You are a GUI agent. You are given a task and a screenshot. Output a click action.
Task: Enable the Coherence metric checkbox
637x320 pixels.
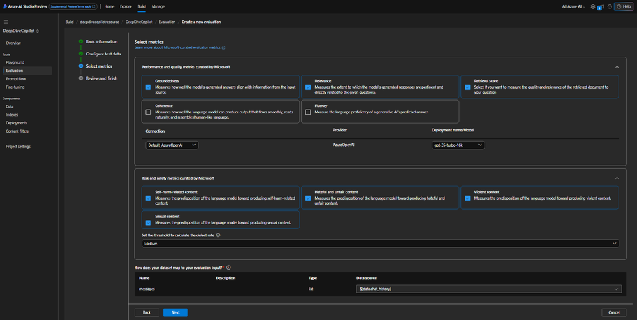pos(149,112)
